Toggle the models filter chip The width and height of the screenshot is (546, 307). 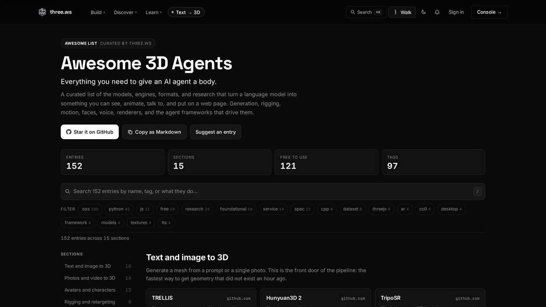pyautogui.click(x=110, y=222)
